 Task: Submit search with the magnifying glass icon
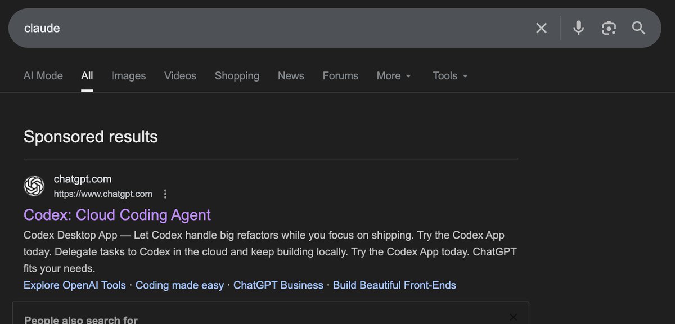click(638, 28)
